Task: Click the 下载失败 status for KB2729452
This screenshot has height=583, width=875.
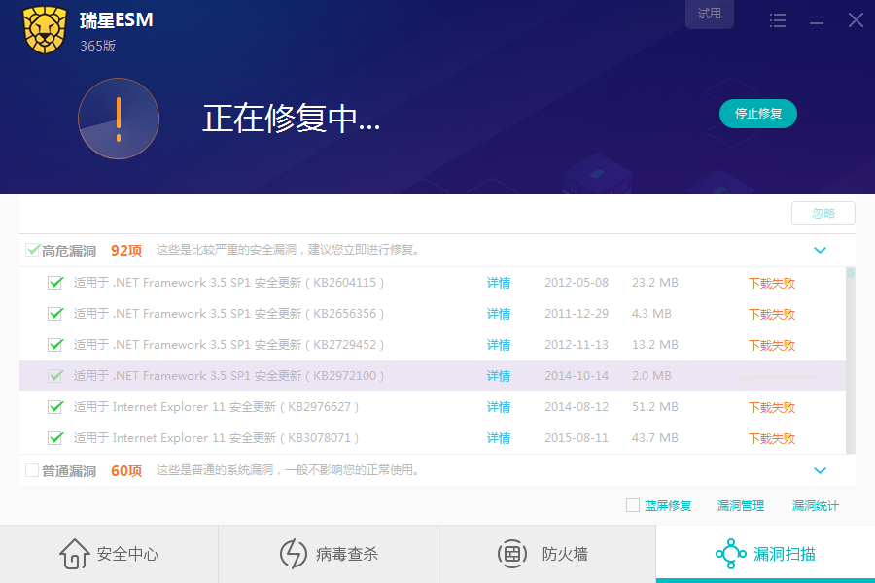Action: point(772,345)
